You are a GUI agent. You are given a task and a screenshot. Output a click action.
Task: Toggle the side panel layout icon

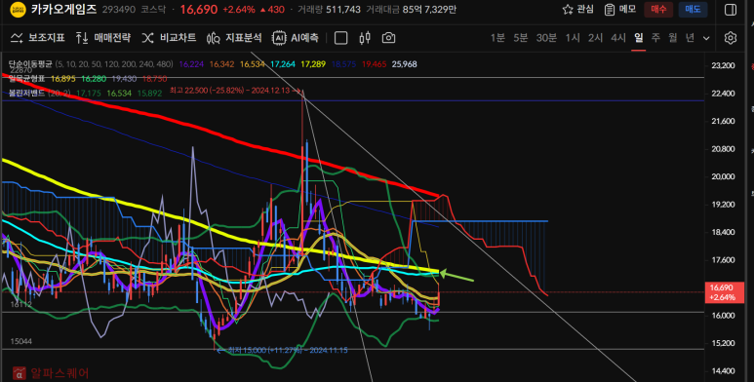coord(730,9)
